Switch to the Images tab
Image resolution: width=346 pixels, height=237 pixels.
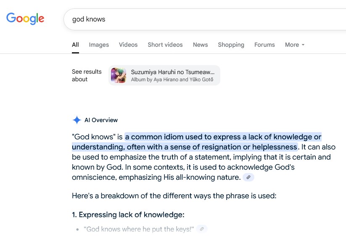click(x=99, y=45)
